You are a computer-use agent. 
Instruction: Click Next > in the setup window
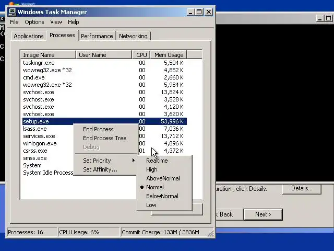pos(263,214)
